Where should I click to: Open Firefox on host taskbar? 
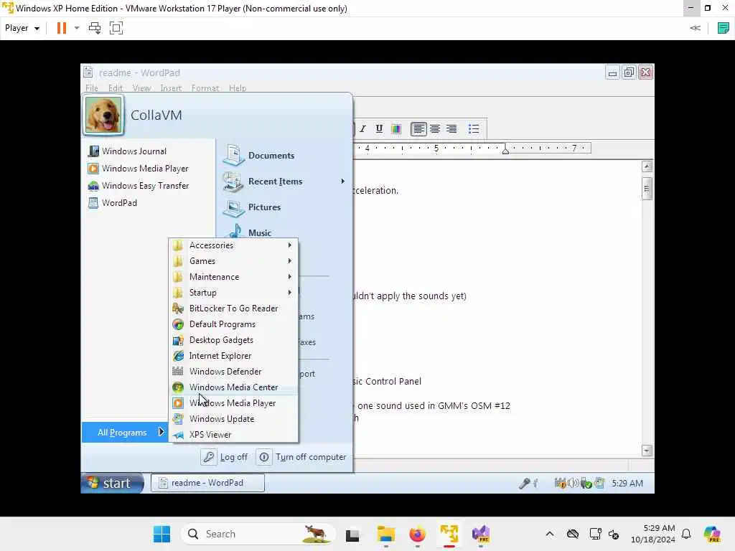tap(417, 534)
